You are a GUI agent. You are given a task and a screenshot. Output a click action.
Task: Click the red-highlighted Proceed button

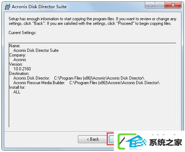point(111,139)
